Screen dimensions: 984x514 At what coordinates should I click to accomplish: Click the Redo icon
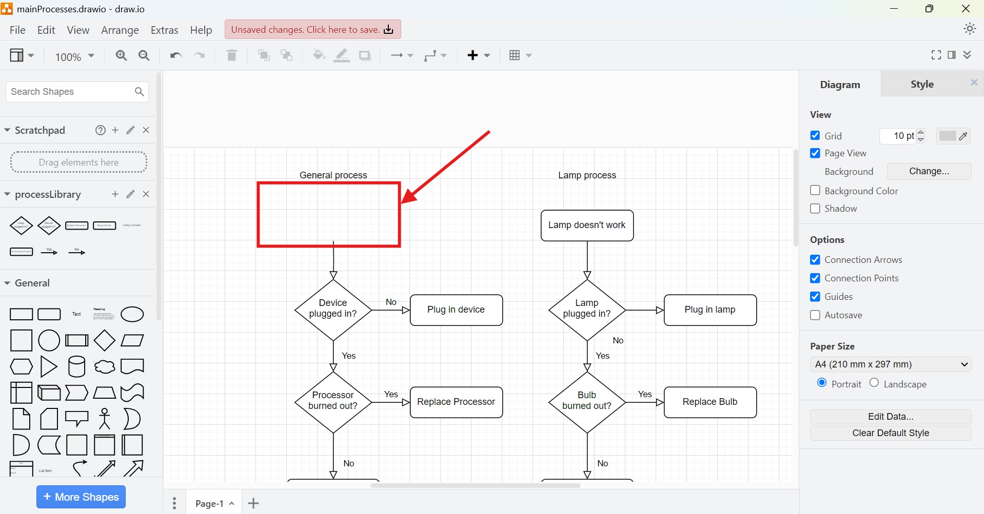[x=199, y=55]
